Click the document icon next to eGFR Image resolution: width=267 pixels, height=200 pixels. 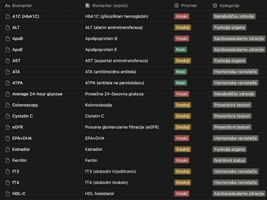(x=8, y=127)
